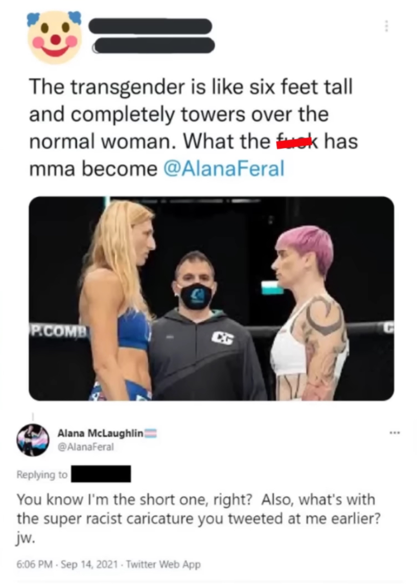
Task: Click the gray @AlanaFeral handle under the name
Action: tap(85, 446)
